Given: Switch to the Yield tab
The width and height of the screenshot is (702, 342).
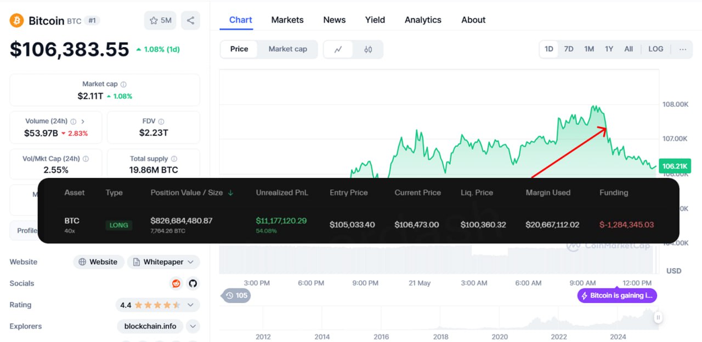Looking at the screenshot, I should (x=375, y=20).
